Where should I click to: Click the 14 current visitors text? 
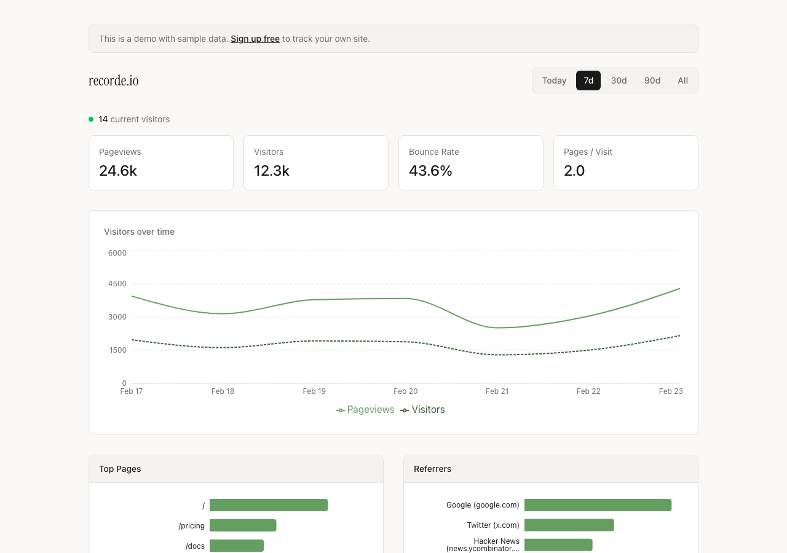134,119
